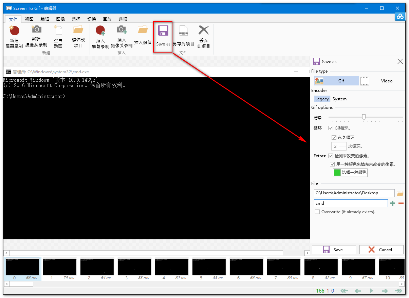Insert media (插入媒体) into project

[143, 36]
